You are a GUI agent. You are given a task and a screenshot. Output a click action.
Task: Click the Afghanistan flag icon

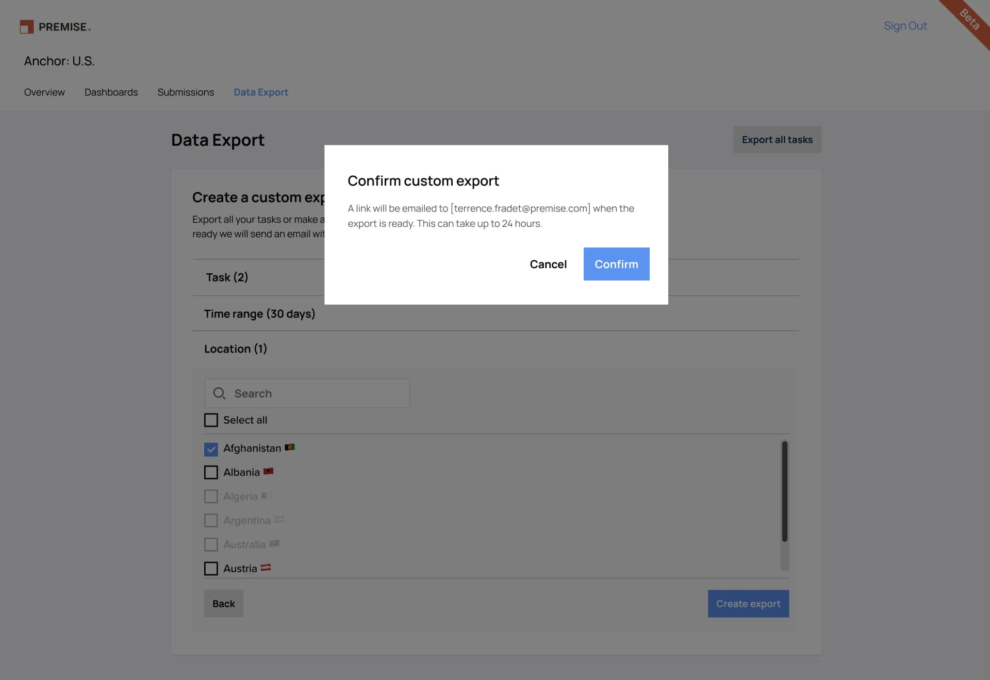(x=289, y=447)
